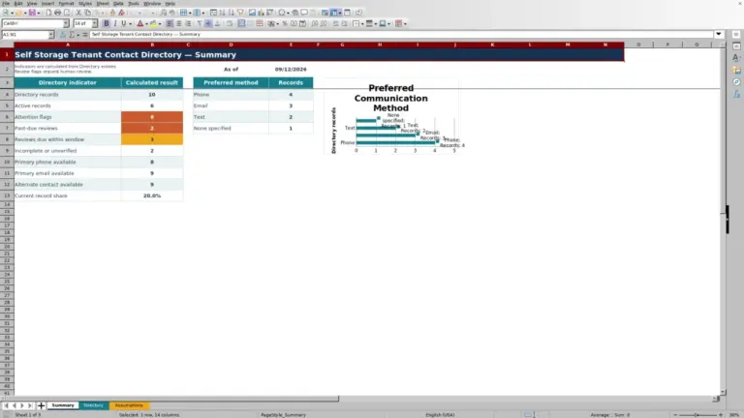Click the Preferred Communication Method chart
Screen dimensions: 744x418
click(391, 117)
